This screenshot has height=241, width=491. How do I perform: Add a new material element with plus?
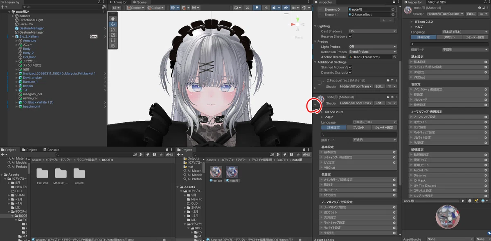[383, 20]
